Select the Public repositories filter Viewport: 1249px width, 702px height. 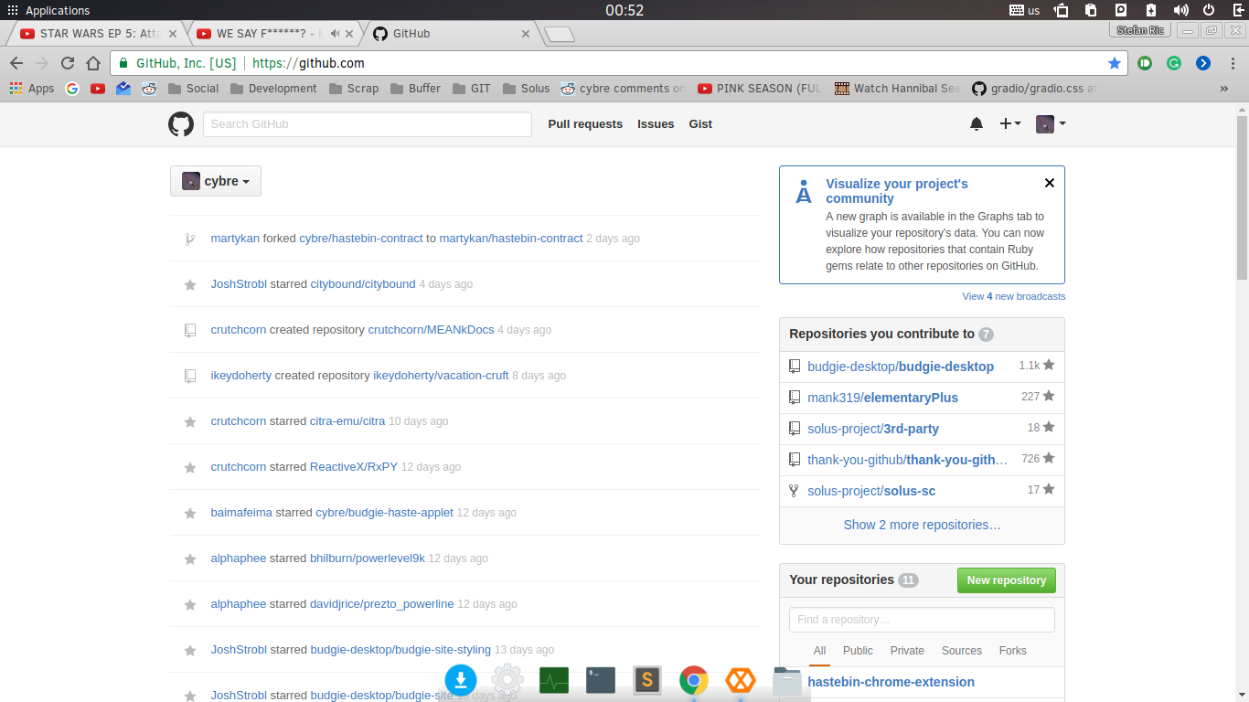pos(858,651)
